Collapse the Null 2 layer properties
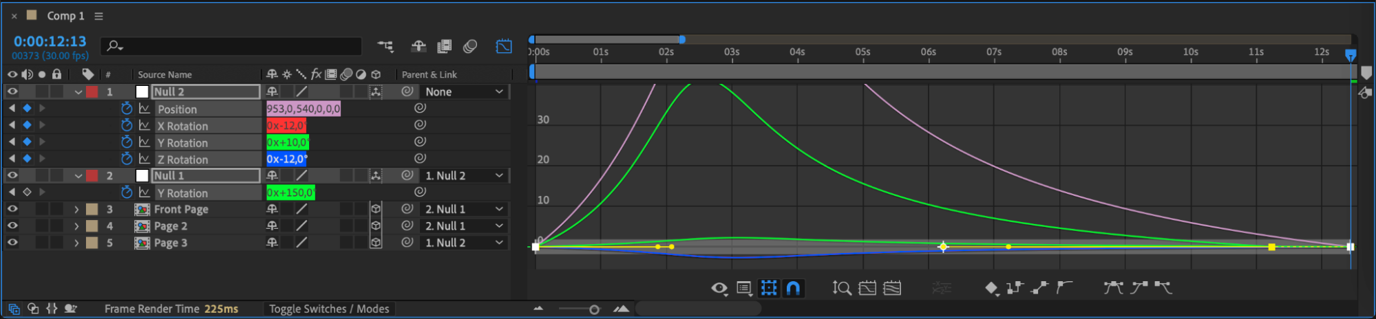1376x319 pixels. click(78, 92)
